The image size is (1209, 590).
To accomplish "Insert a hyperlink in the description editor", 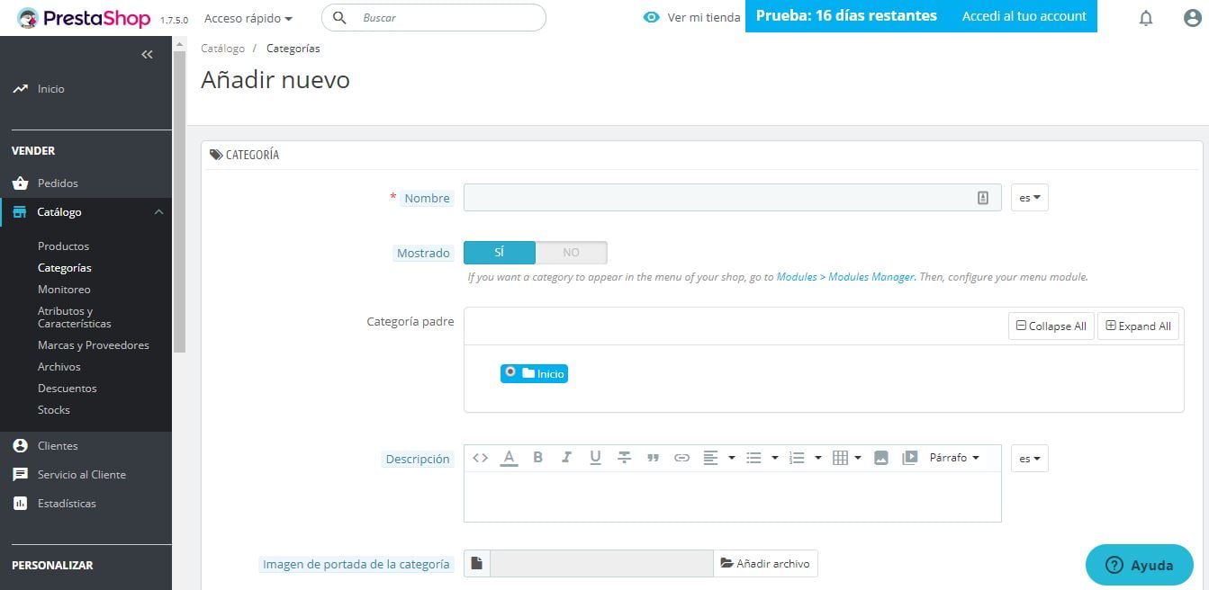I will pyautogui.click(x=681, y=458).
